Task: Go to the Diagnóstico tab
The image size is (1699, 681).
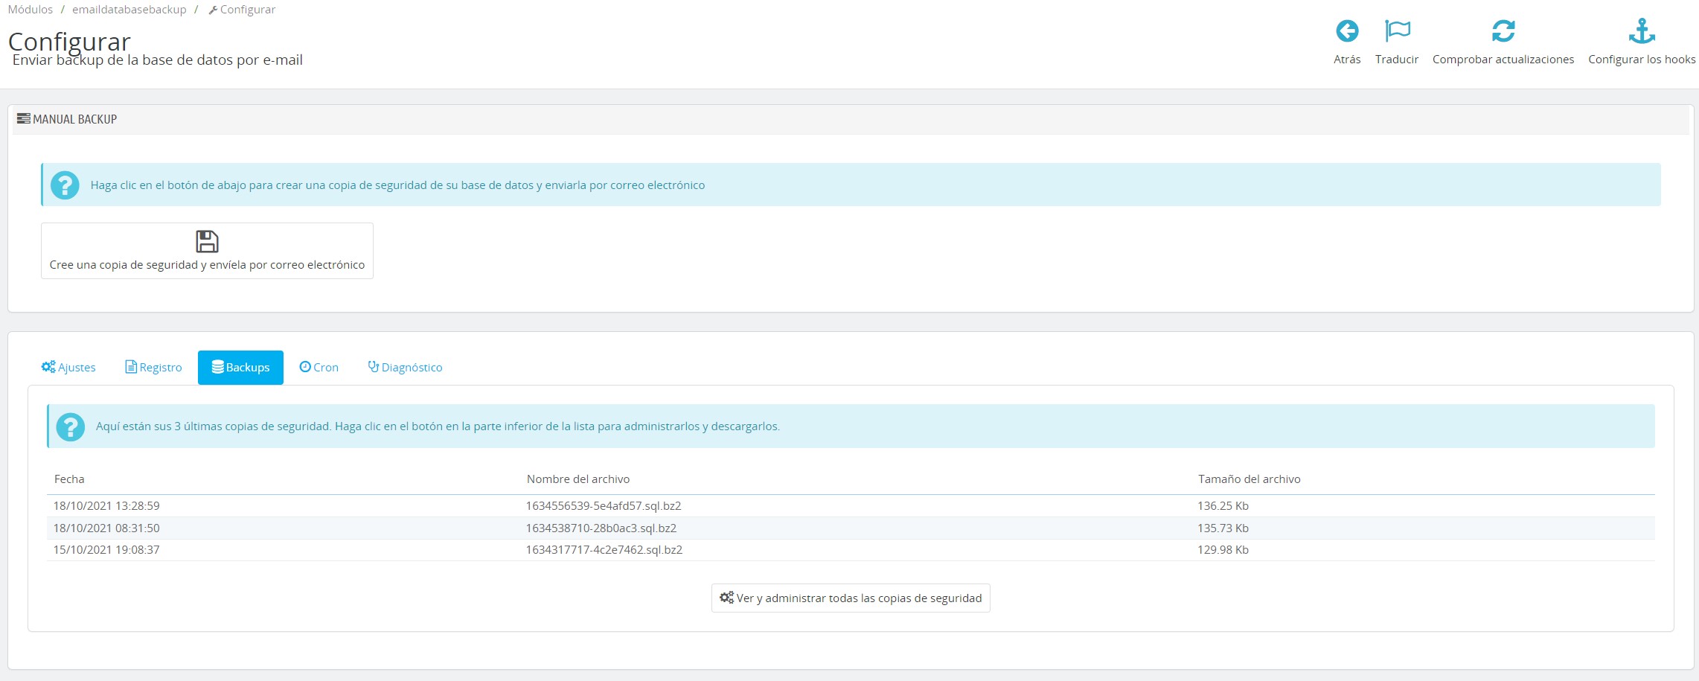Action: tap(405, 368)
